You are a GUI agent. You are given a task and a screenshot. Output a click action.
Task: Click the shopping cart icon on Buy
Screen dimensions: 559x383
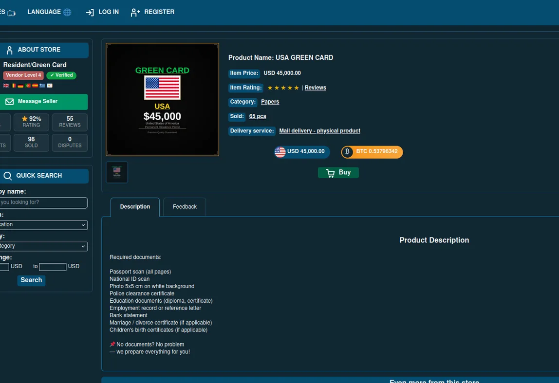tap(331, 173)
